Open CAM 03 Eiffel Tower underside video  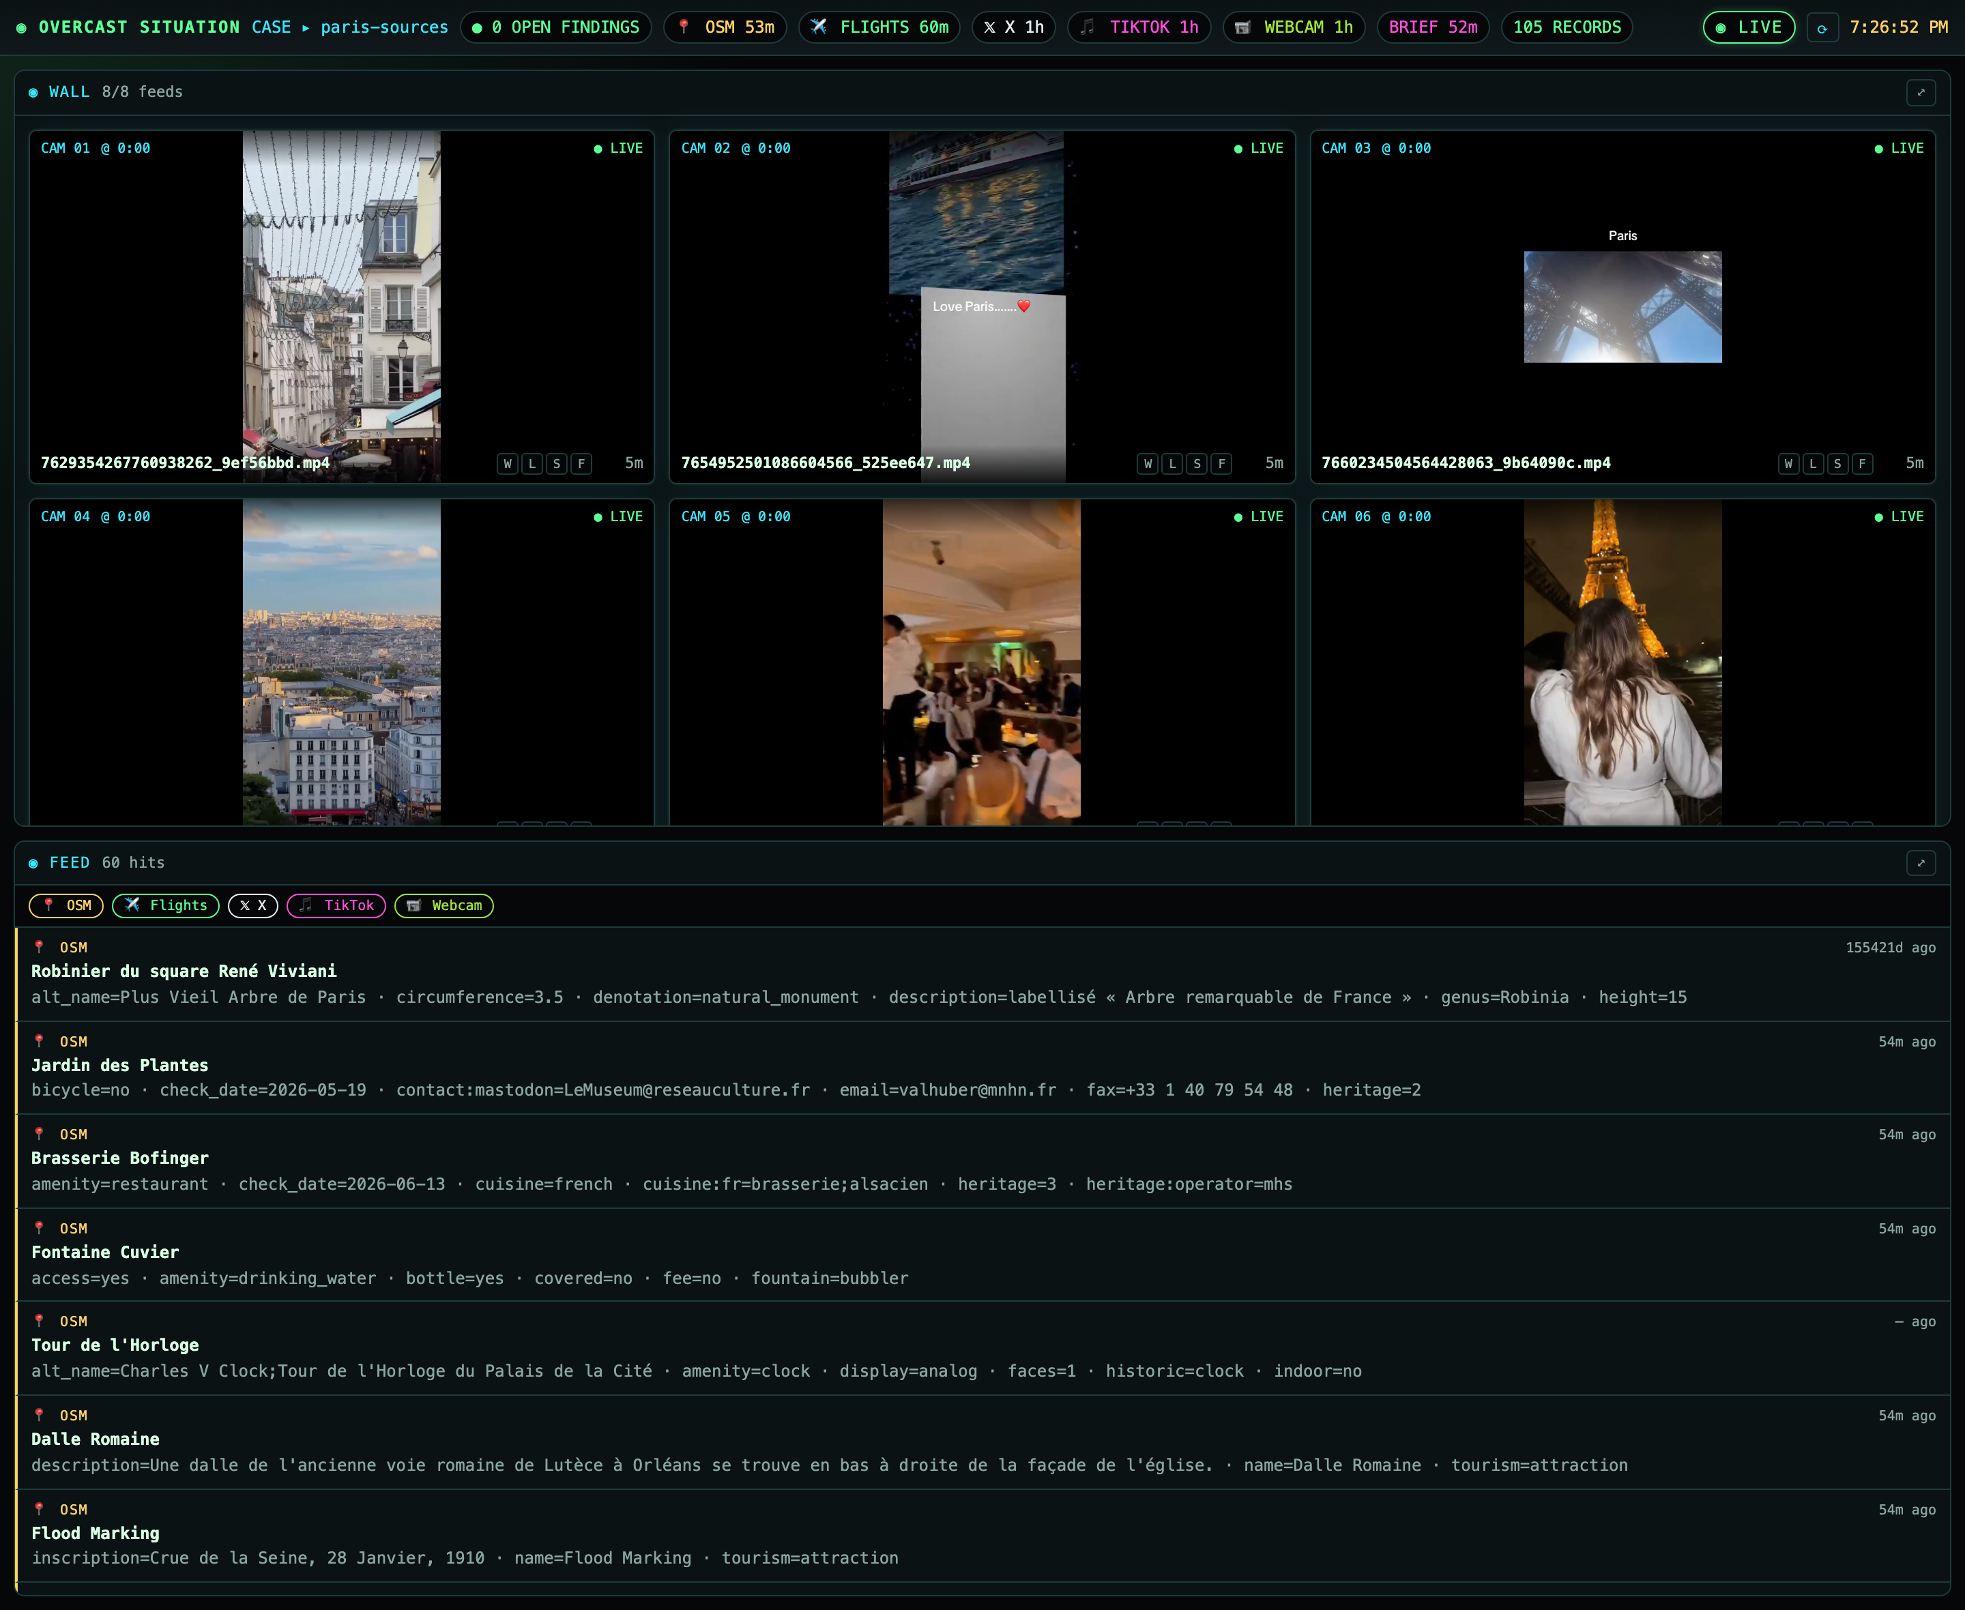point(1622,307)
